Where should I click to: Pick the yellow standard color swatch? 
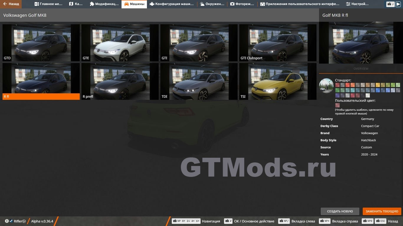click(x=378, y=85)
